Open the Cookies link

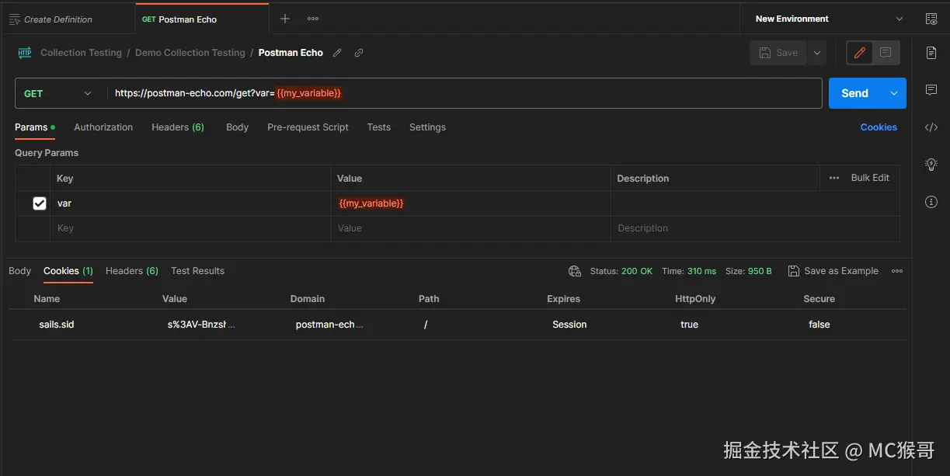tap(879, 127)
